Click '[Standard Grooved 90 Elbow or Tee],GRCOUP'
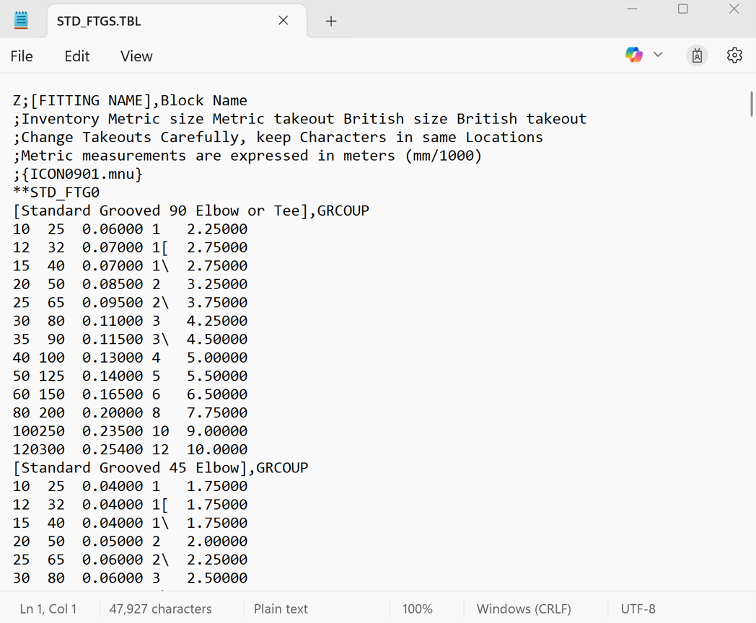Image resolution: width=756 pixels, height=623 pixels. 191,211
